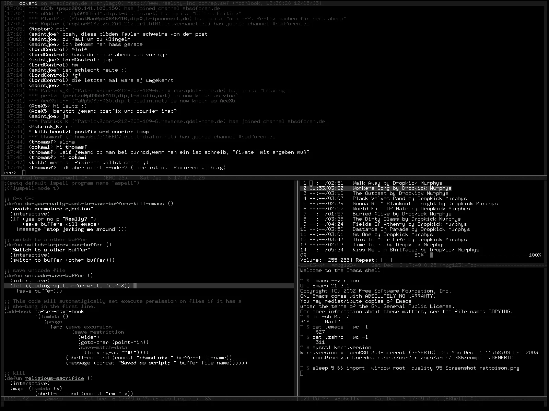
Task: Click the 'cat .zshrc | wc -l' command
Action: coord(340,337)
